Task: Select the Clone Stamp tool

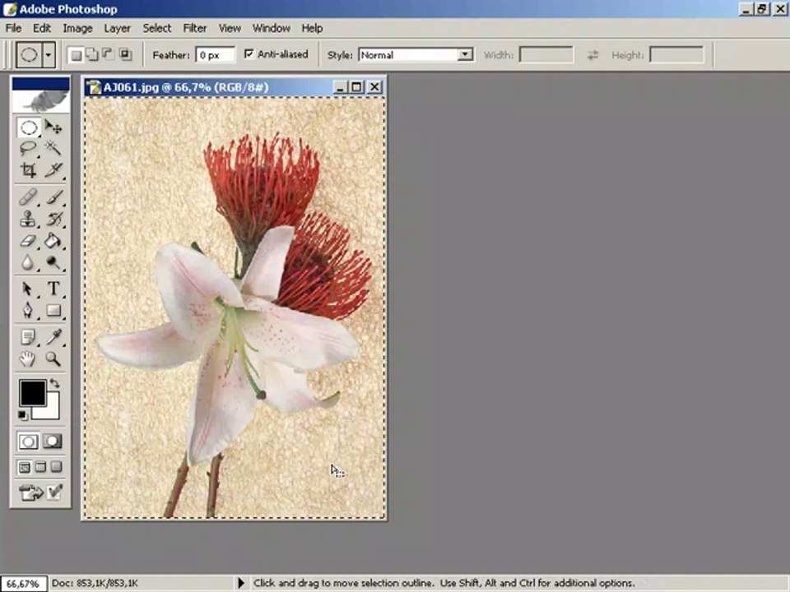Action: (28, 220)
